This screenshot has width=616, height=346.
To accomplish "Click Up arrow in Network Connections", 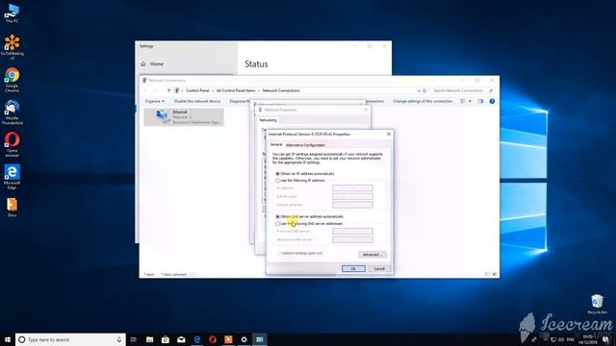I will point(169,90).
